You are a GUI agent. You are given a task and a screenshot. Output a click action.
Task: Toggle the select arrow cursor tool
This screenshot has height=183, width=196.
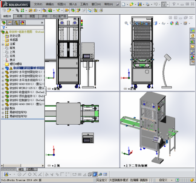click(164, 5)
